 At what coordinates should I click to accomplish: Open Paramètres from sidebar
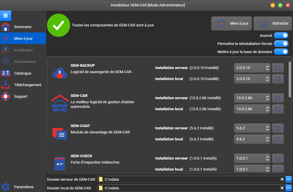pyautogui.click(x=23, y=187)
